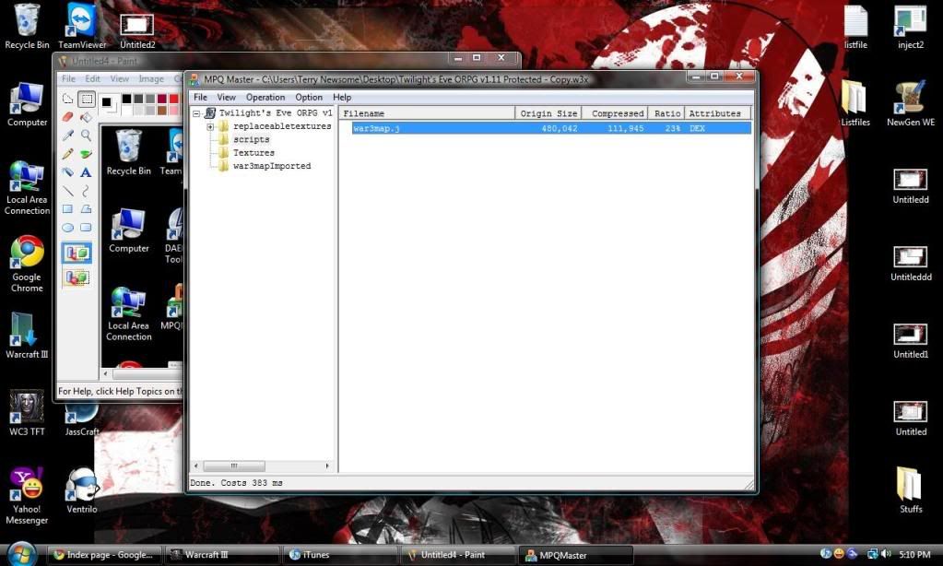The width and height of the screenshot is (943, 566).
Task: Expand the replaceabletextures folder node
Action: tap(210, 126)
